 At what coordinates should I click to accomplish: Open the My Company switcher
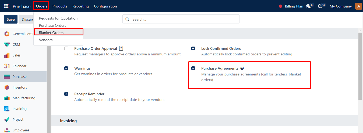pyautogui.click(x=341, y=6)
